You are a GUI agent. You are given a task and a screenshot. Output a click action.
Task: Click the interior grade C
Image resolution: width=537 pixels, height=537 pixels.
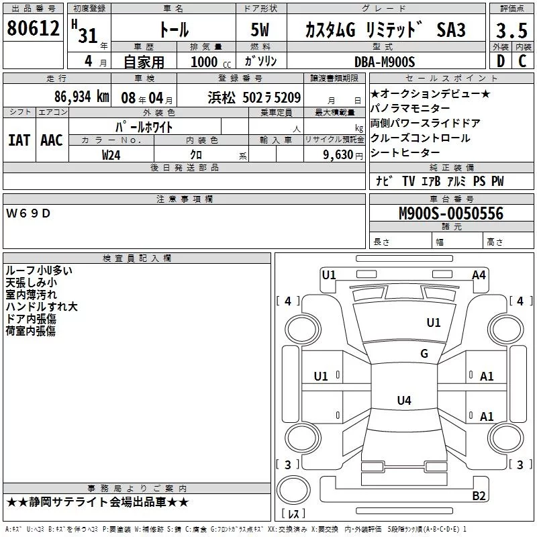[x=522, y=61]
